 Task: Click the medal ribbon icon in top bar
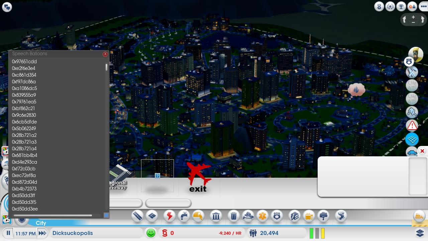click(x=379, y=6)
